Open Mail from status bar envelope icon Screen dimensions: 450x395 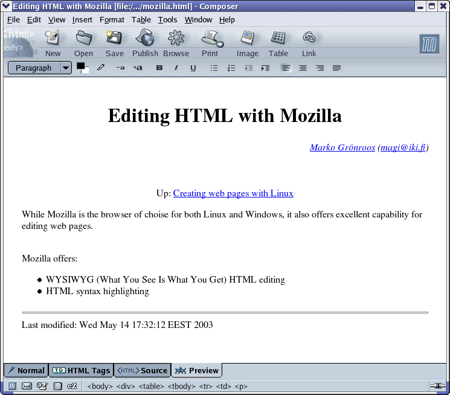27,386
